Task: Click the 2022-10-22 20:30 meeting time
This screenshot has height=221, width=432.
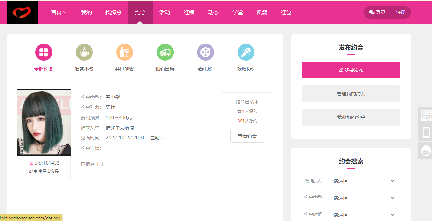Action: click(x=126, y=138)
